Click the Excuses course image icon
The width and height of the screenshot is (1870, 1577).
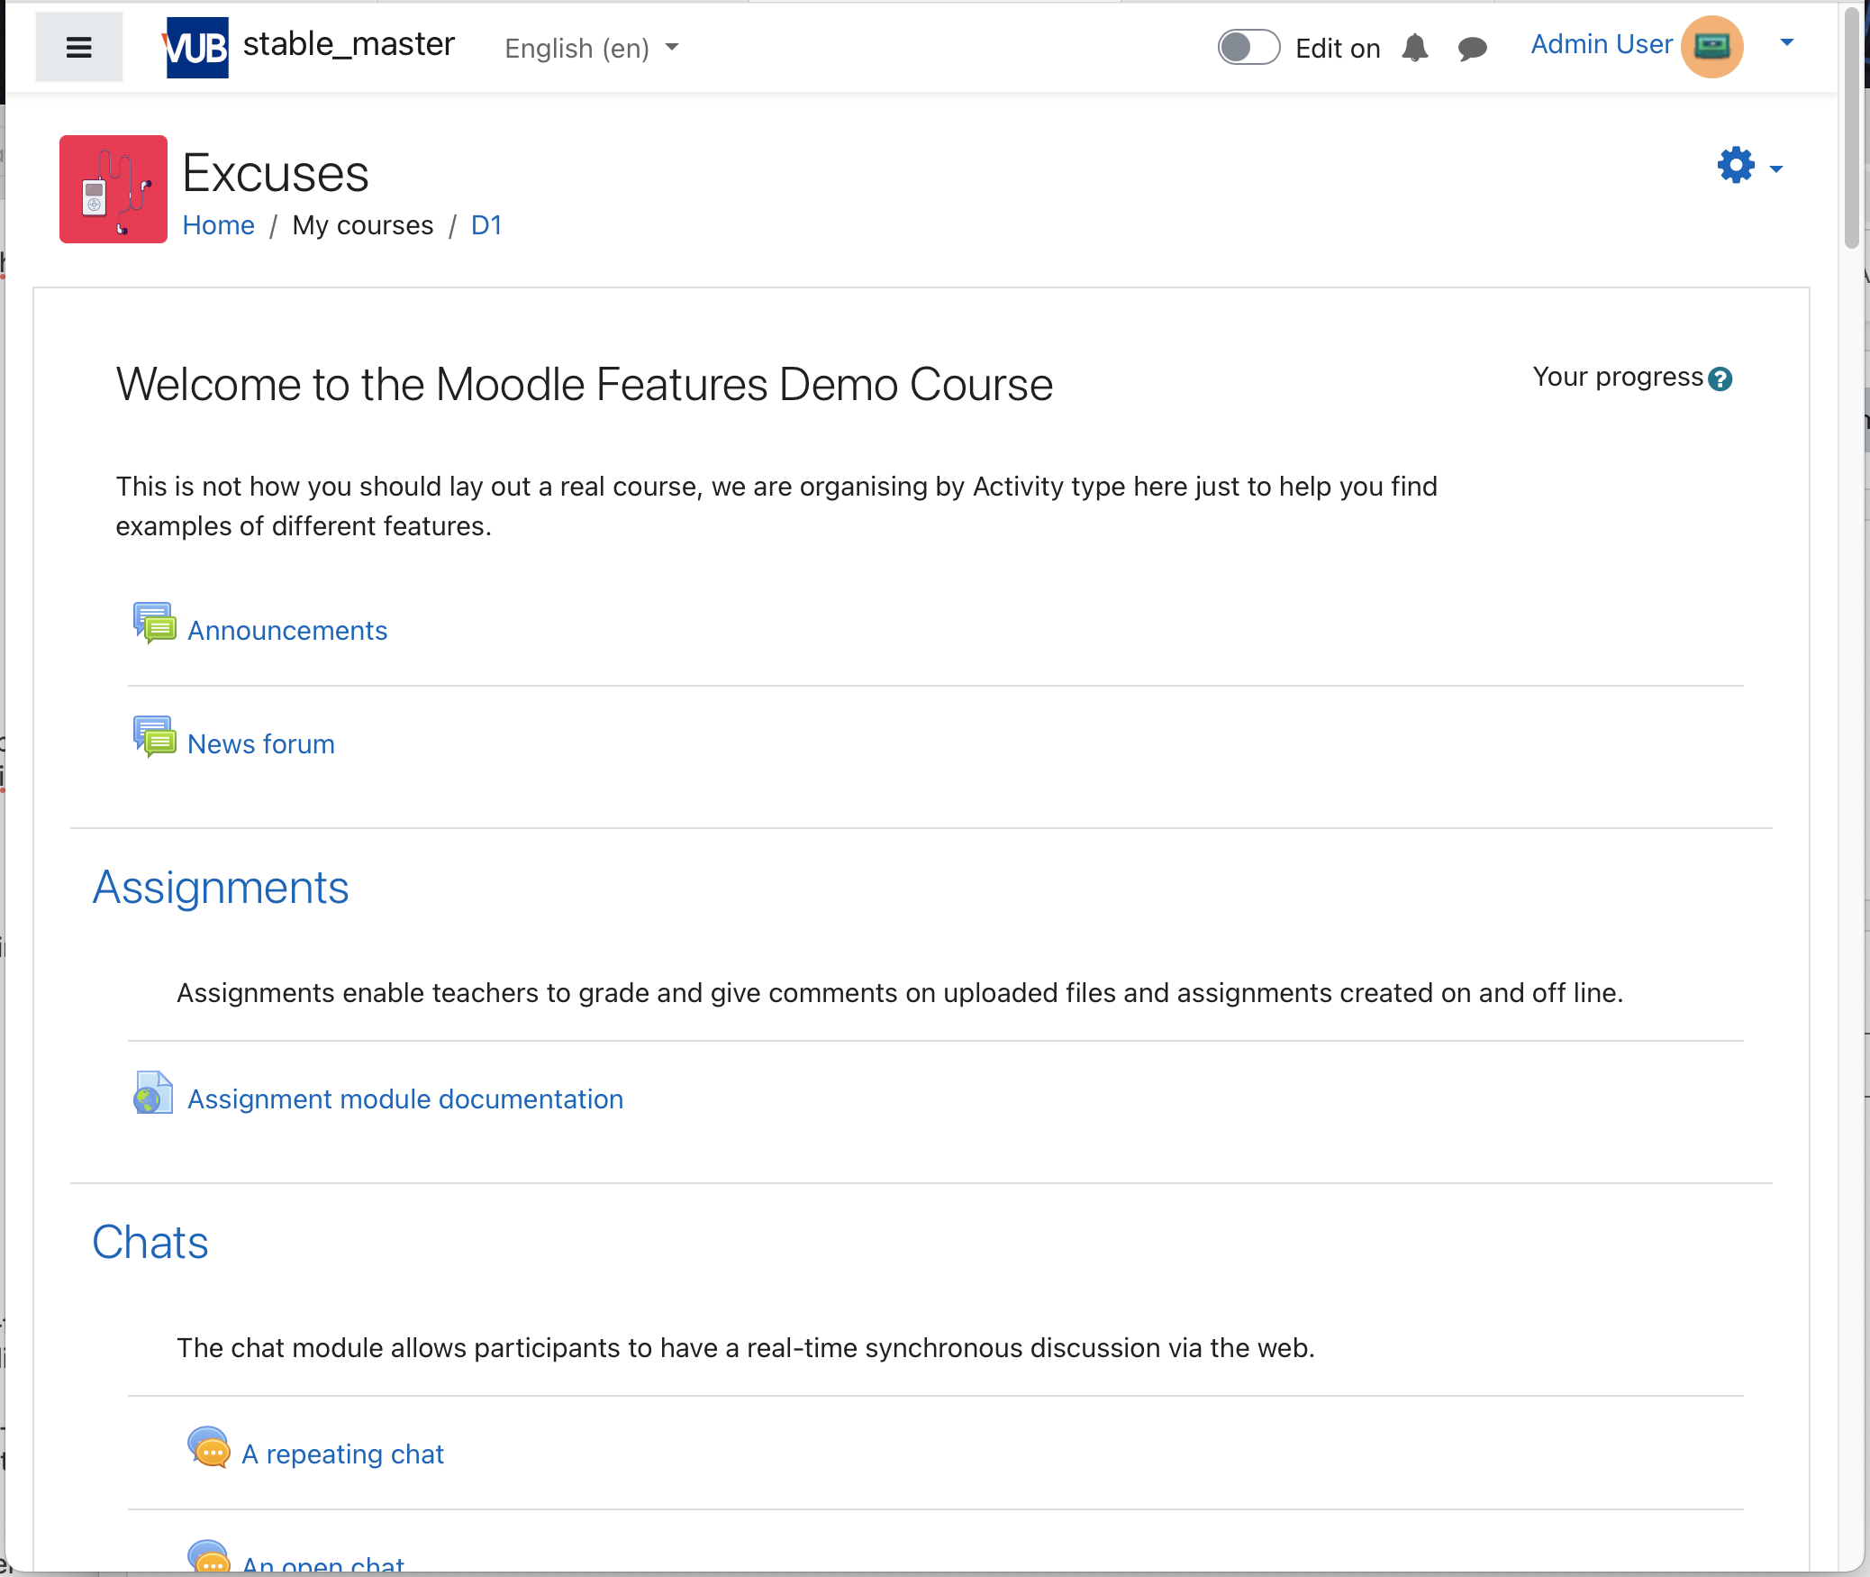[x=113, y=189]
